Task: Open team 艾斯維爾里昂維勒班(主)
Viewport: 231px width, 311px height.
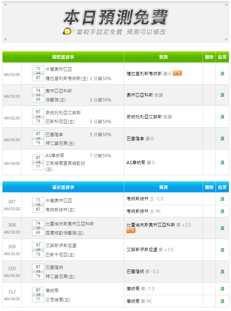Action: coord(65,166)
